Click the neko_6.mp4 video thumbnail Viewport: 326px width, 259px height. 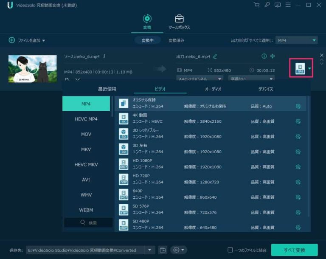(32, 68)
